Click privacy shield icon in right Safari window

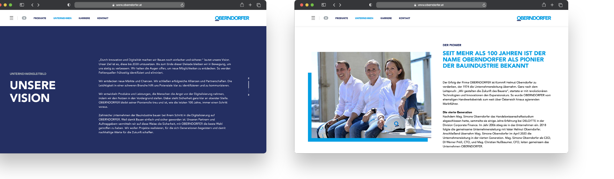click(x=371, y=5)
